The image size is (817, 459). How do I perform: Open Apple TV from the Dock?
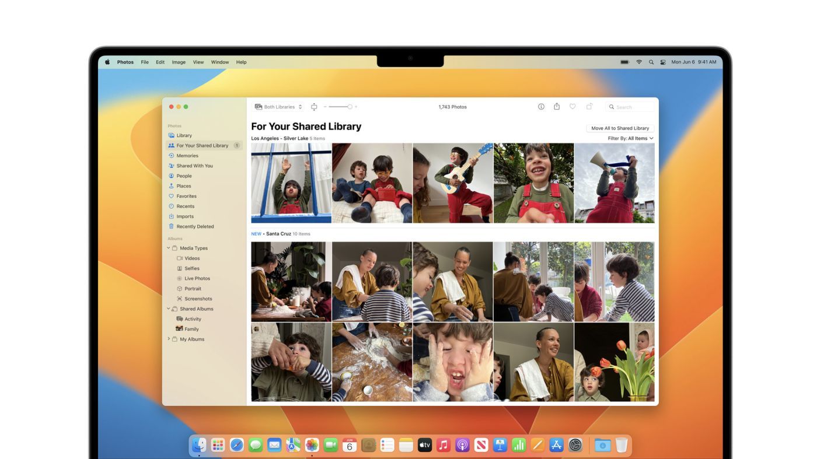click(x=425, y=445)
